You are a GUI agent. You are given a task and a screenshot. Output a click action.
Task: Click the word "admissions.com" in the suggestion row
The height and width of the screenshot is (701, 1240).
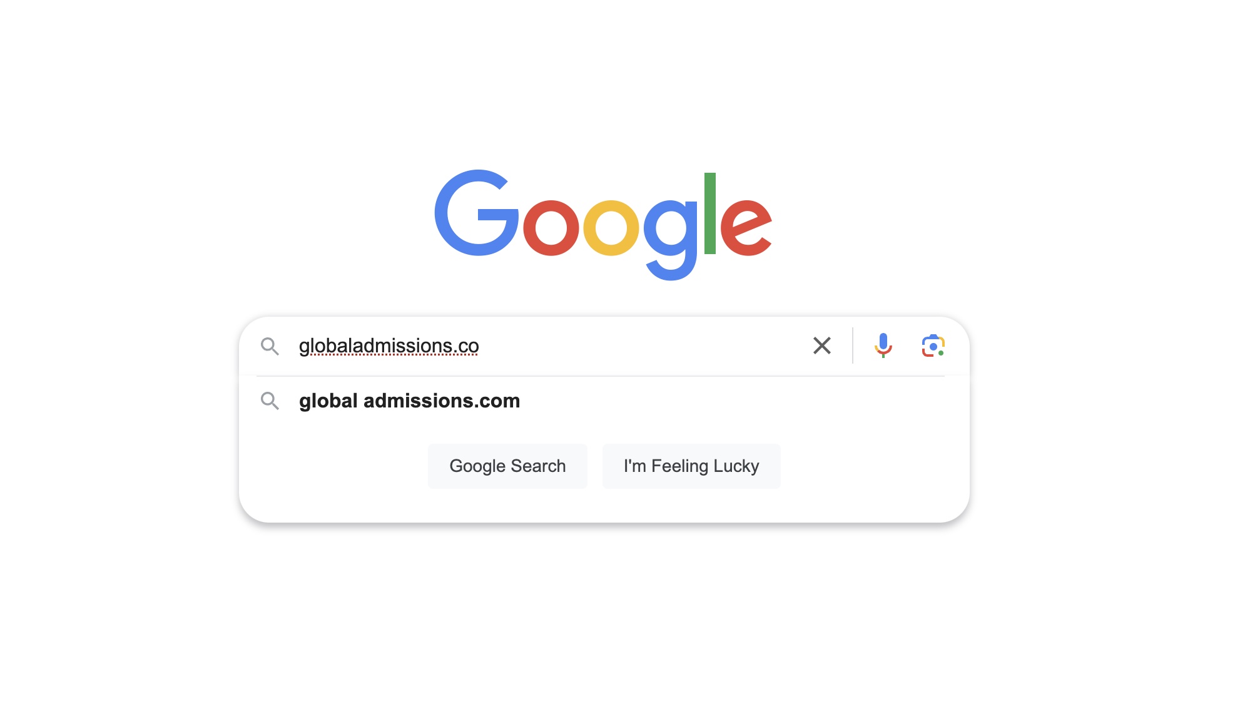click(x=442, y=401)
